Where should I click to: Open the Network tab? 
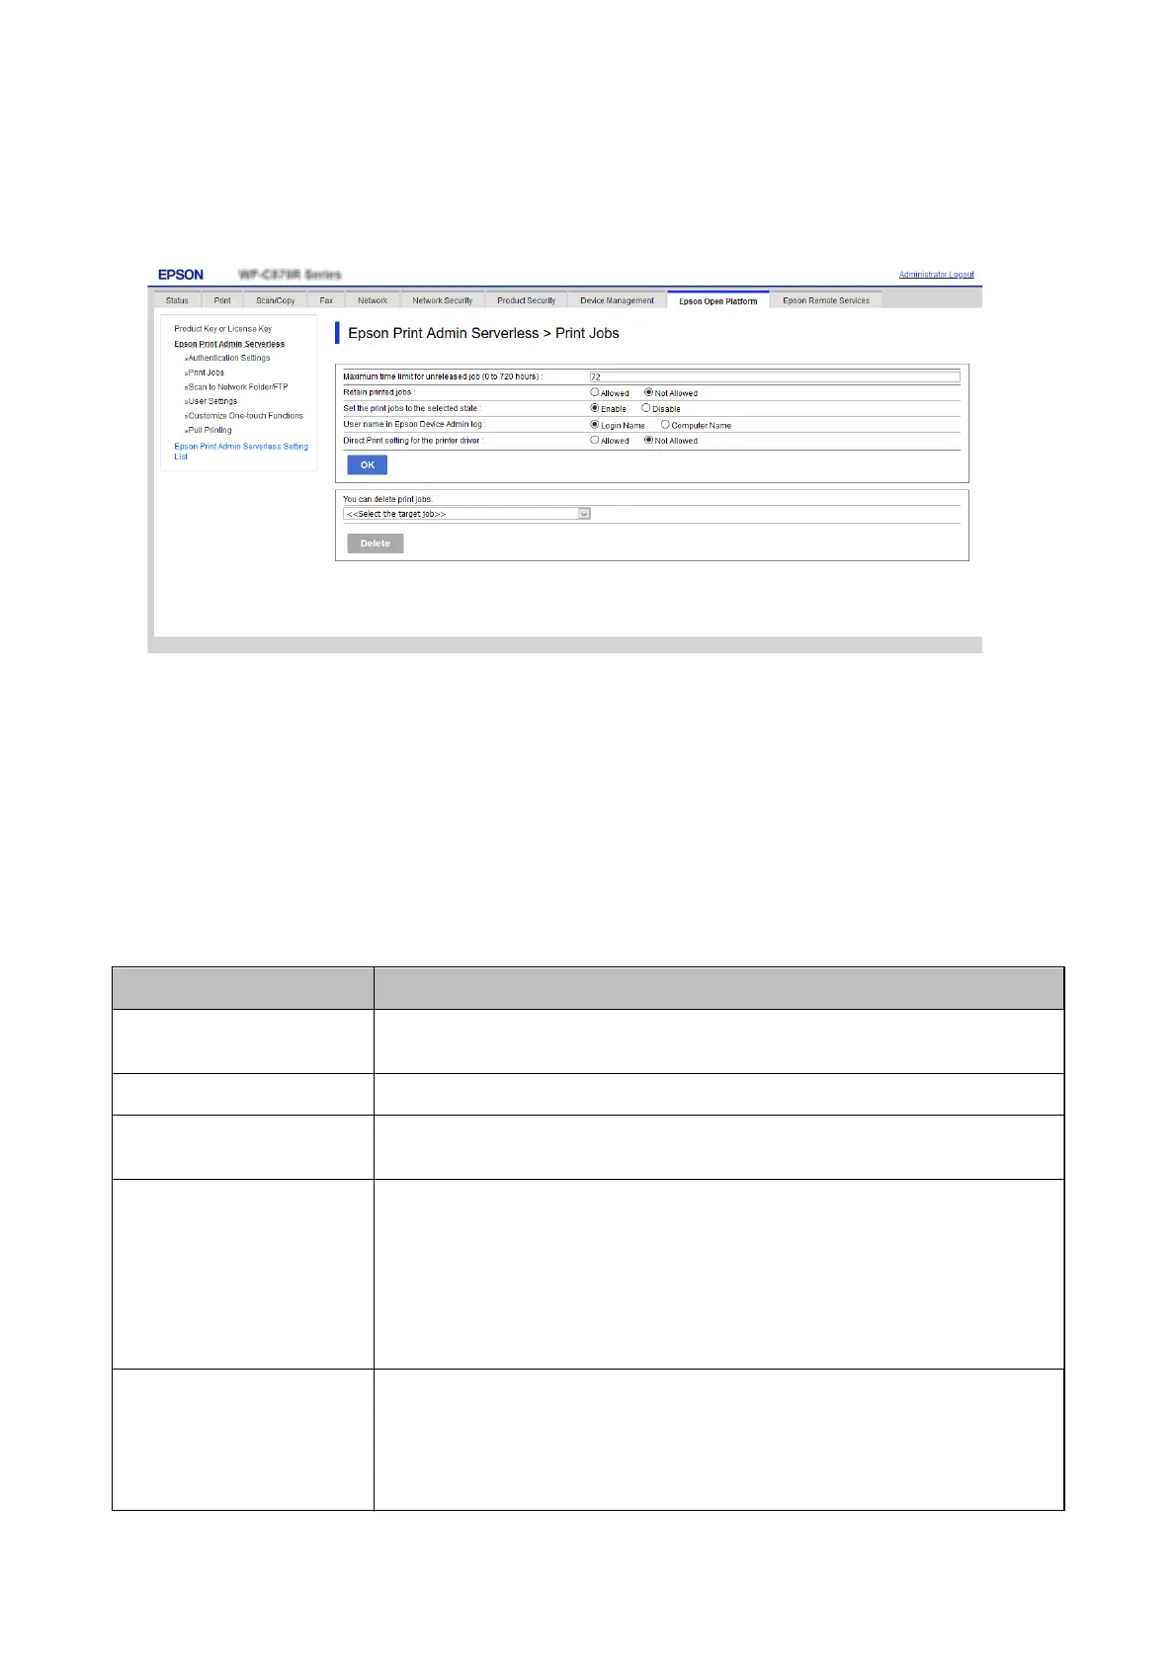click(x=373, y=300)
